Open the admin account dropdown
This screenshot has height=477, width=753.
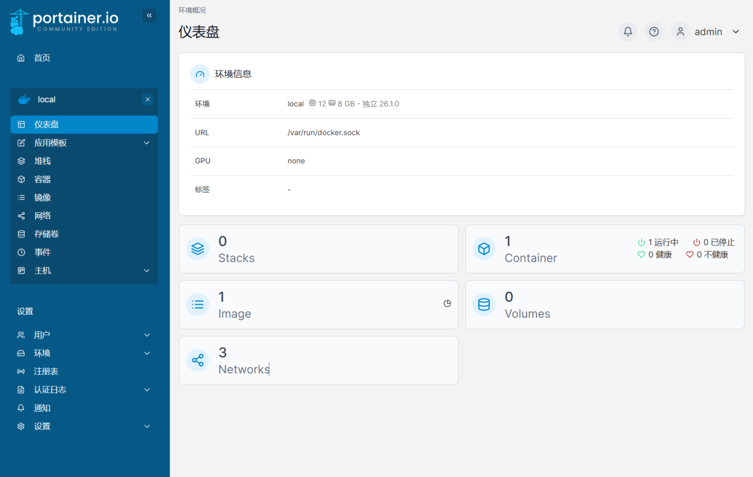[709, 31]
